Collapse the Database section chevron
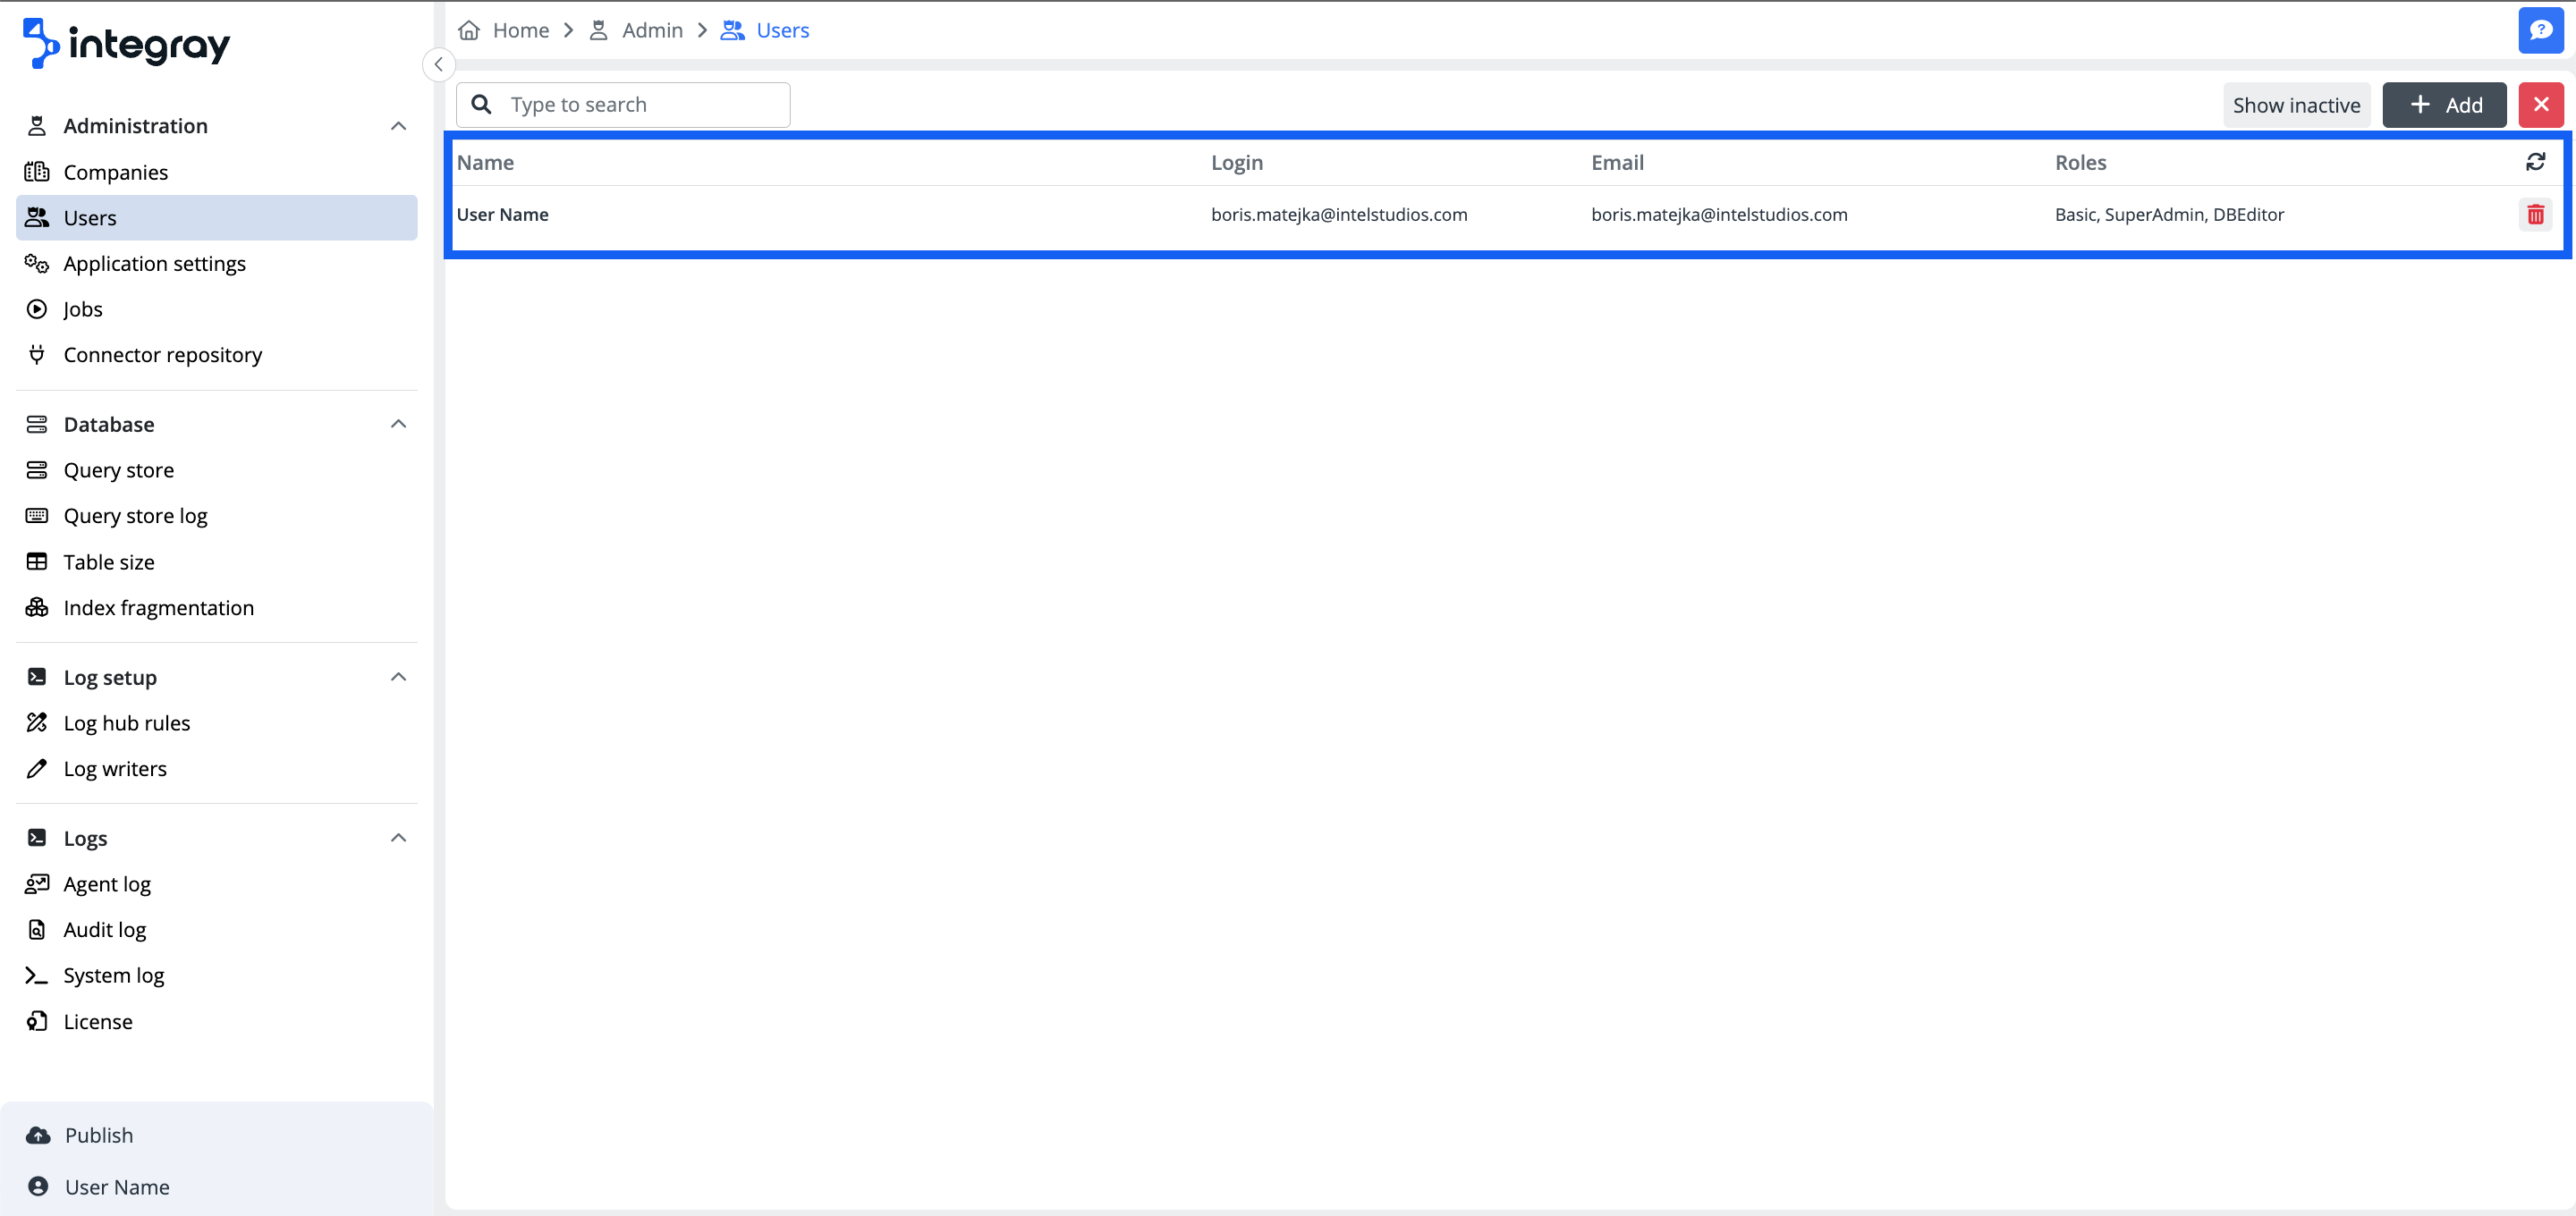This screenshot has height=1216, width=2576. (x=398, y=424)
